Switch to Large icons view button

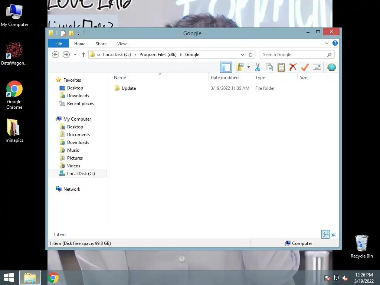334,234
